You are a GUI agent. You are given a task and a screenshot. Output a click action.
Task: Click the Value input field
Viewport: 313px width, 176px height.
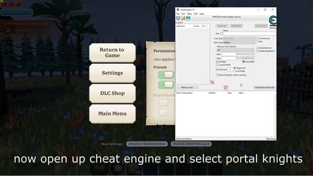coord(249,34)
